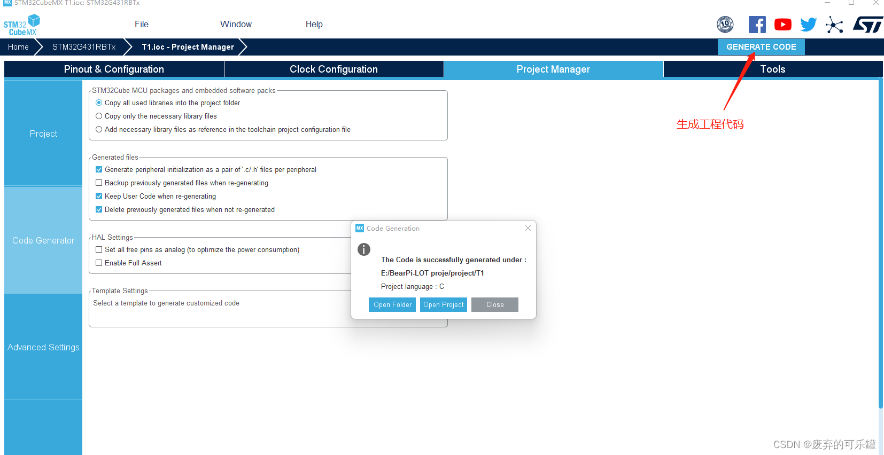Open the Facebook icon link
Viewport: 884px width, 455px height.
(757, 25)
